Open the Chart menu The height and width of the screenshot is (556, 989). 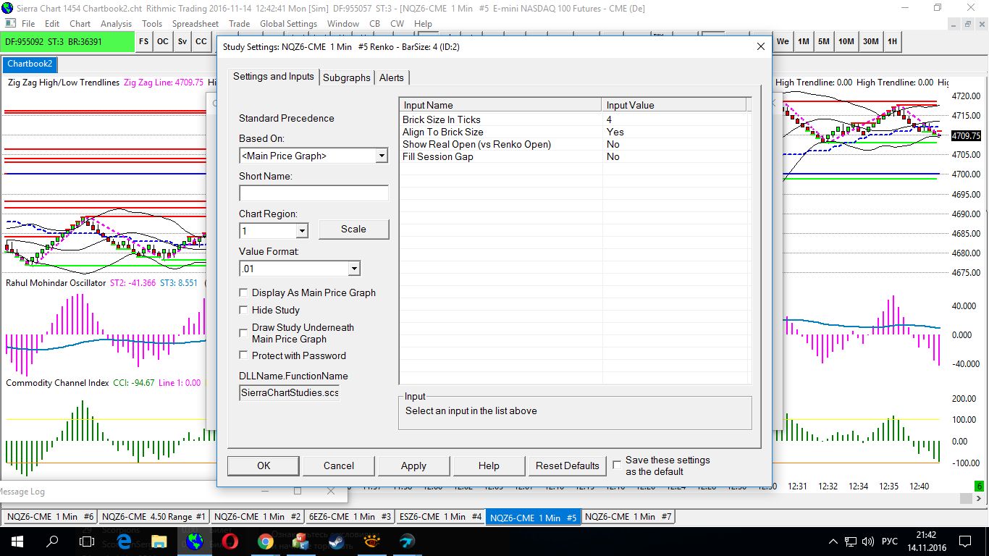(x=80, y=24)
